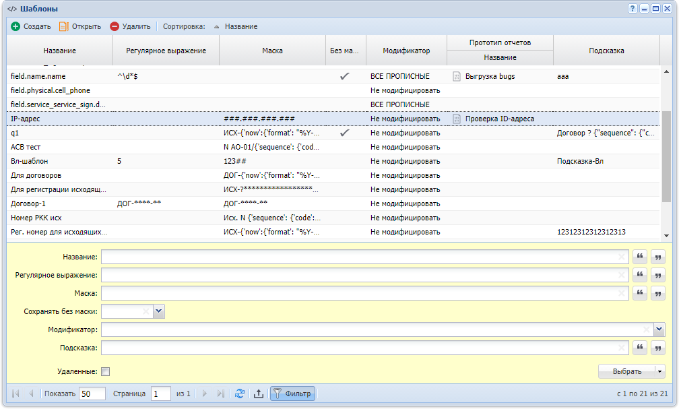Click opening quote icon beside Название field
Viewport: 679px width, 409px height.
(x=640, y=257)
